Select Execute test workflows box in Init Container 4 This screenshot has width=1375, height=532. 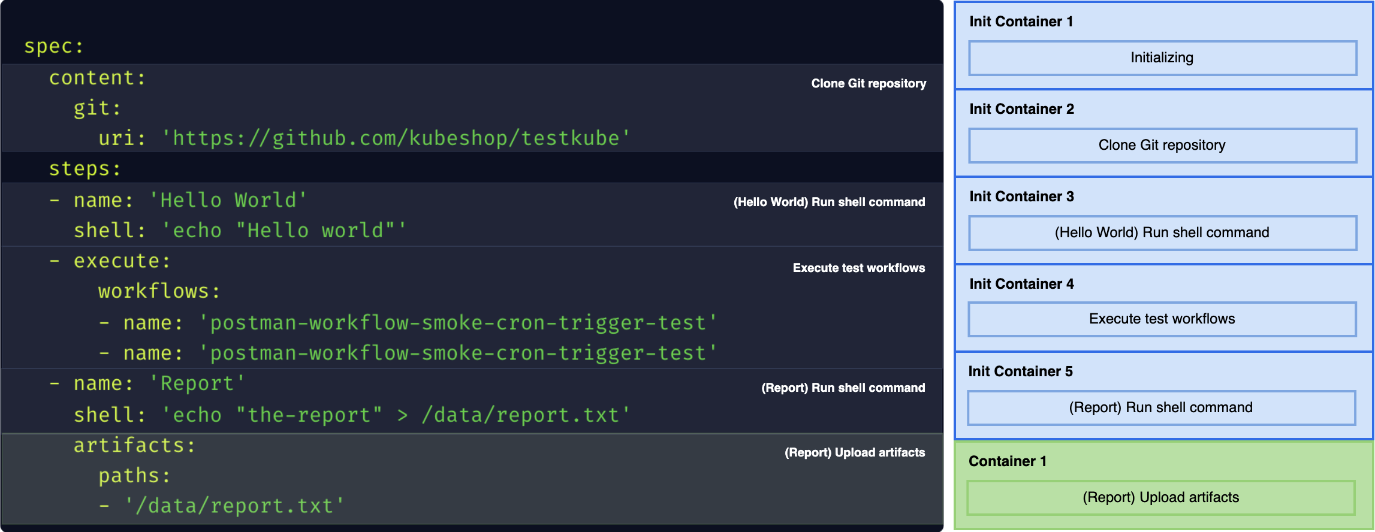point(1162,319)
